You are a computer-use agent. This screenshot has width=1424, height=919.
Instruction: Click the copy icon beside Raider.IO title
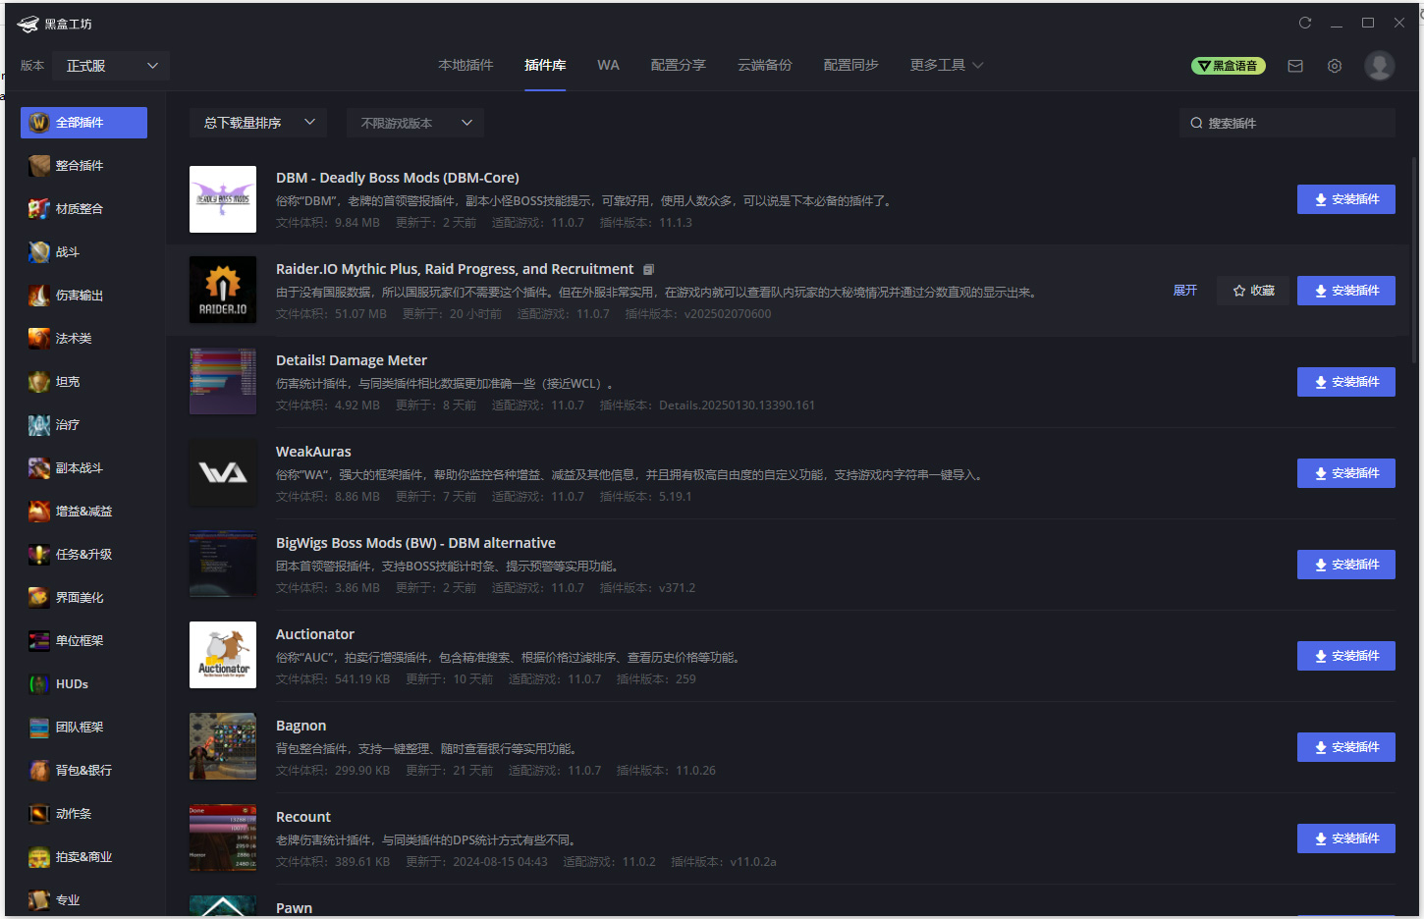648,270
